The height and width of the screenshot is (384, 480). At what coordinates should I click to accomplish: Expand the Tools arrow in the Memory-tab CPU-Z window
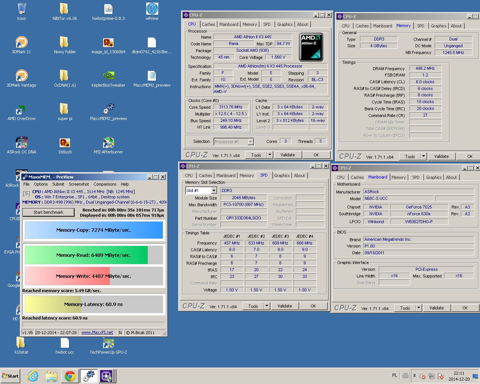(x=423, y=156)
